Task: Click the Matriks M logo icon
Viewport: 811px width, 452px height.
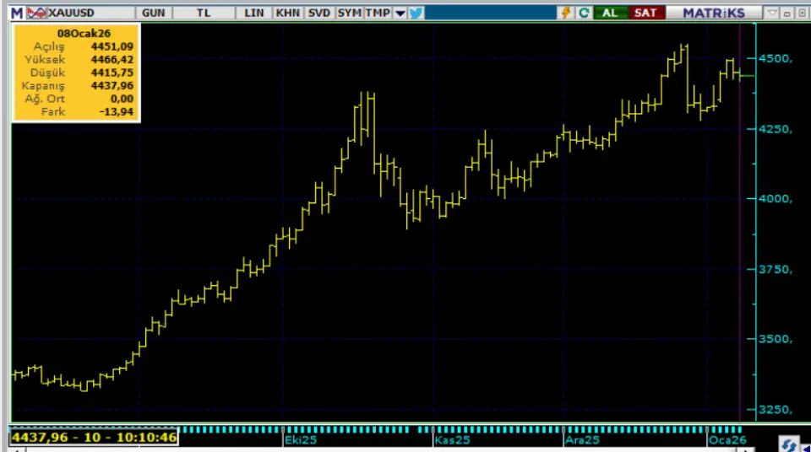Action: (x=16, y=13)
